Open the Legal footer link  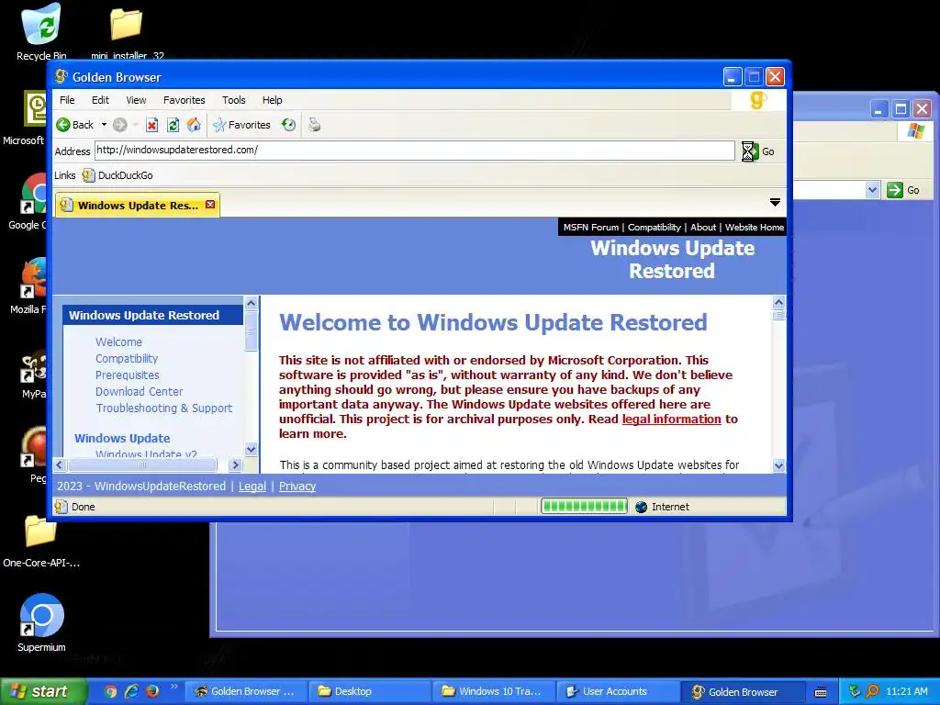click(x=252, y=487)
